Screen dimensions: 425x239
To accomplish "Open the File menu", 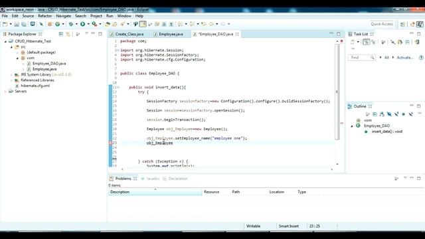I will [x=5, y=16].
